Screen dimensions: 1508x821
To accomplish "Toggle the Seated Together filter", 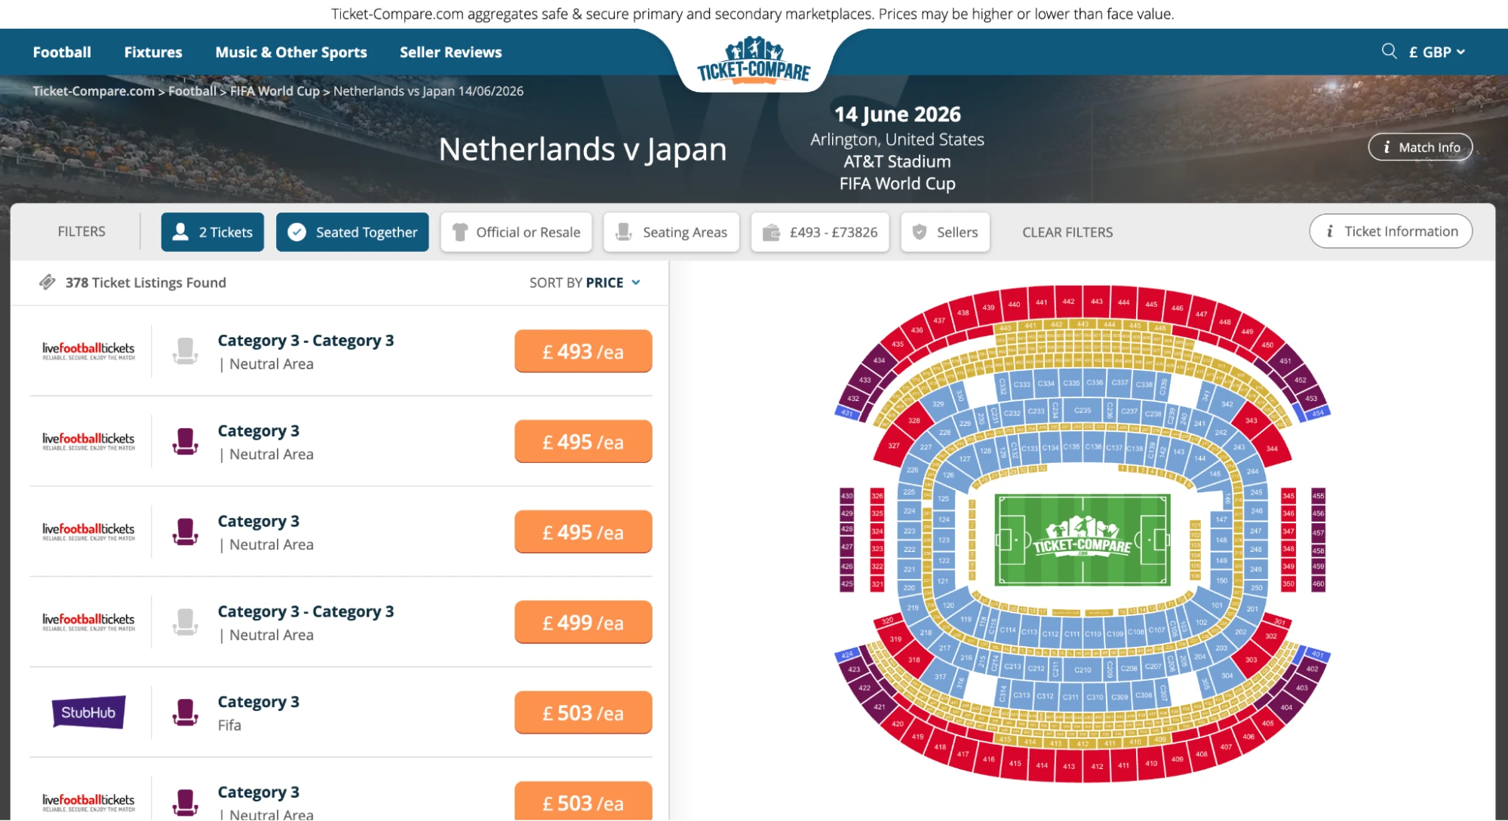I will pos(352,231).
